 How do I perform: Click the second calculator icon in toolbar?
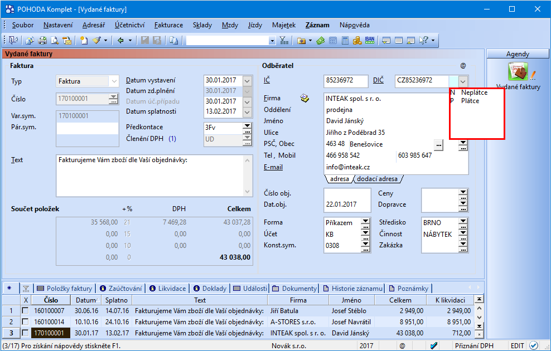click(x=345, y=40)
